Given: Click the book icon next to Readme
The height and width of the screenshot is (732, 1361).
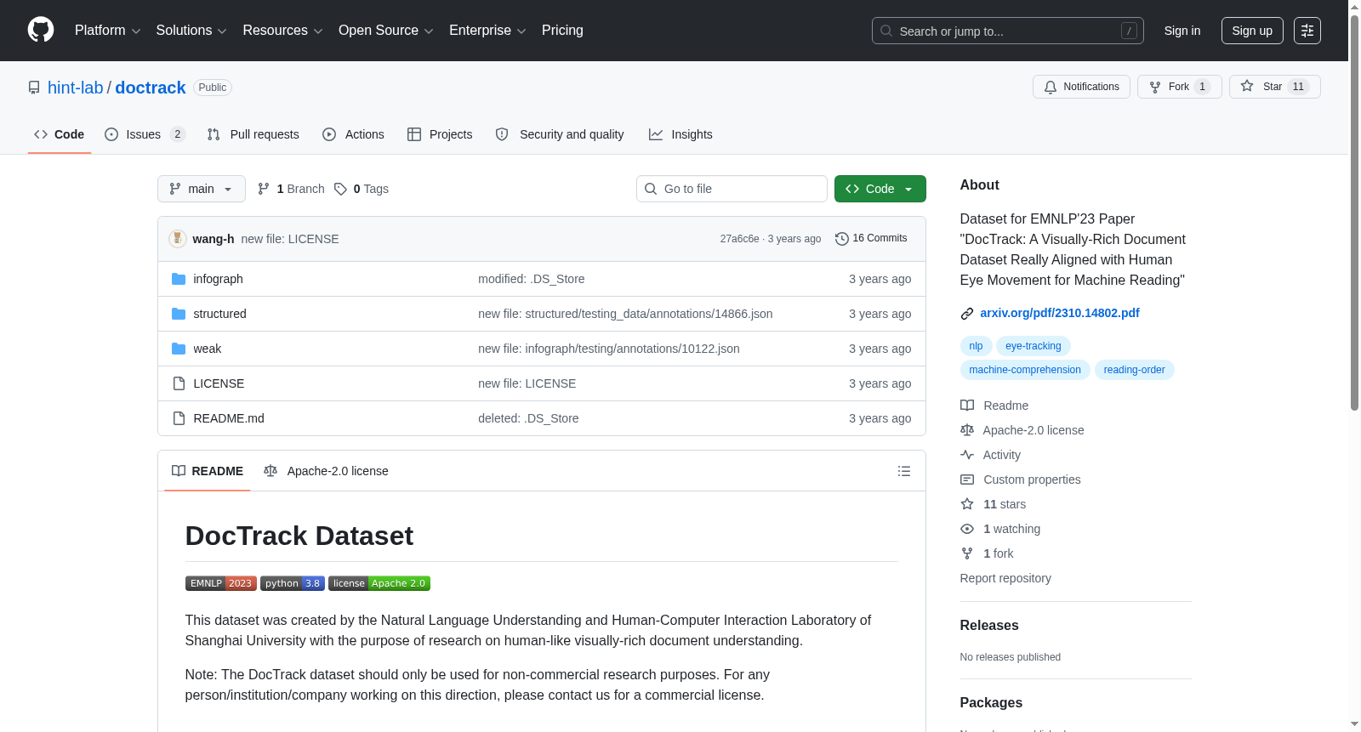Looking at the screenshot, I should coord(967,406).
